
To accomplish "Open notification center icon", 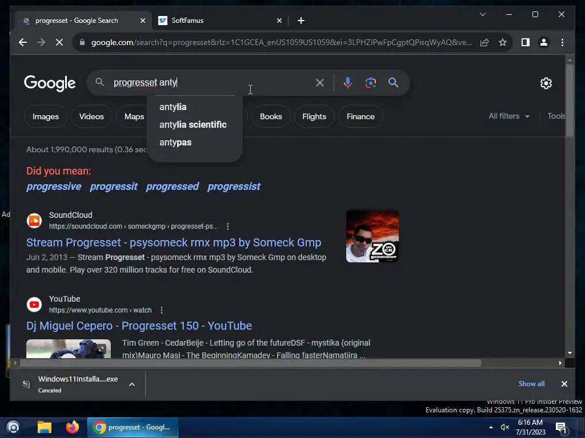I will (x=561, y=428).
